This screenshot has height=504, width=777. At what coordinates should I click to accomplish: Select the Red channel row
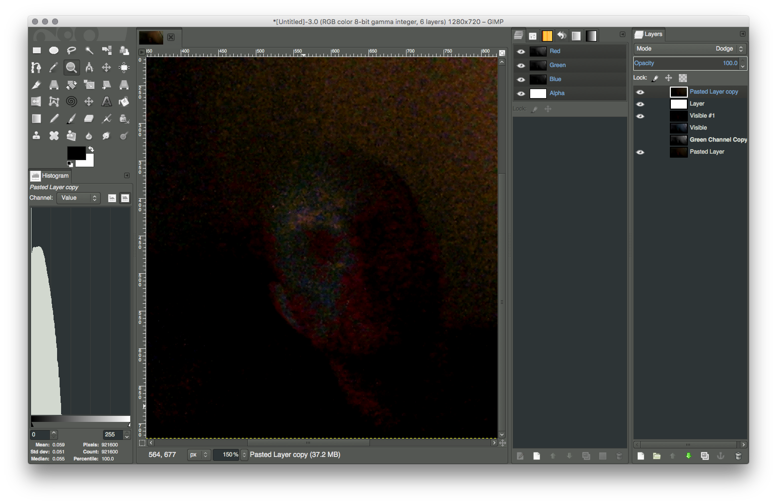click(x=570, y=52)
